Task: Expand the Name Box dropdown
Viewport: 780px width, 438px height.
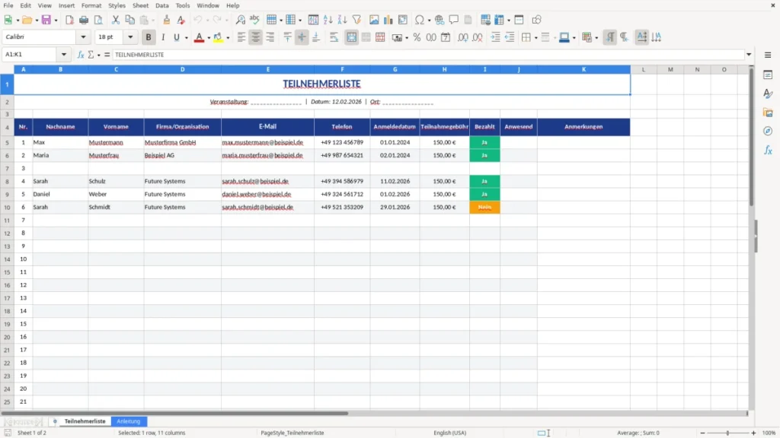Action: (x=64, y=55)
